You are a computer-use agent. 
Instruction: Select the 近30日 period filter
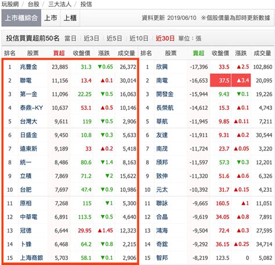[x=165, y=38]
